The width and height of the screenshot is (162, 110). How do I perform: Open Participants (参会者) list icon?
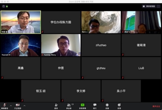69,106
